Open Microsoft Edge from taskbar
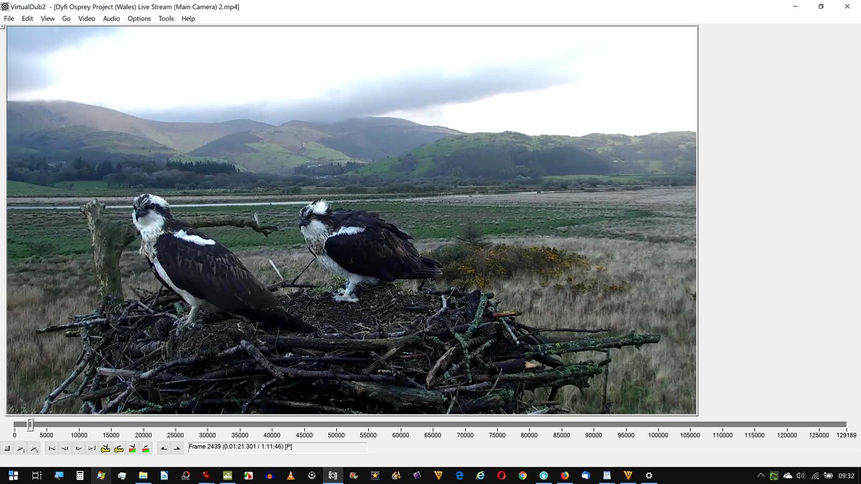 point(460,475)
